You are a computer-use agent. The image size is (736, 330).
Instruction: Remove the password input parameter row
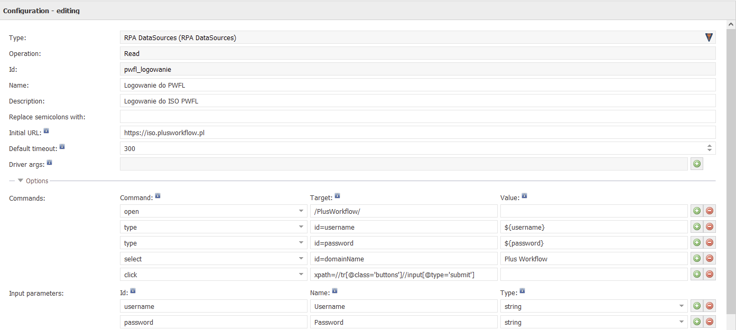tap(710, 322)
